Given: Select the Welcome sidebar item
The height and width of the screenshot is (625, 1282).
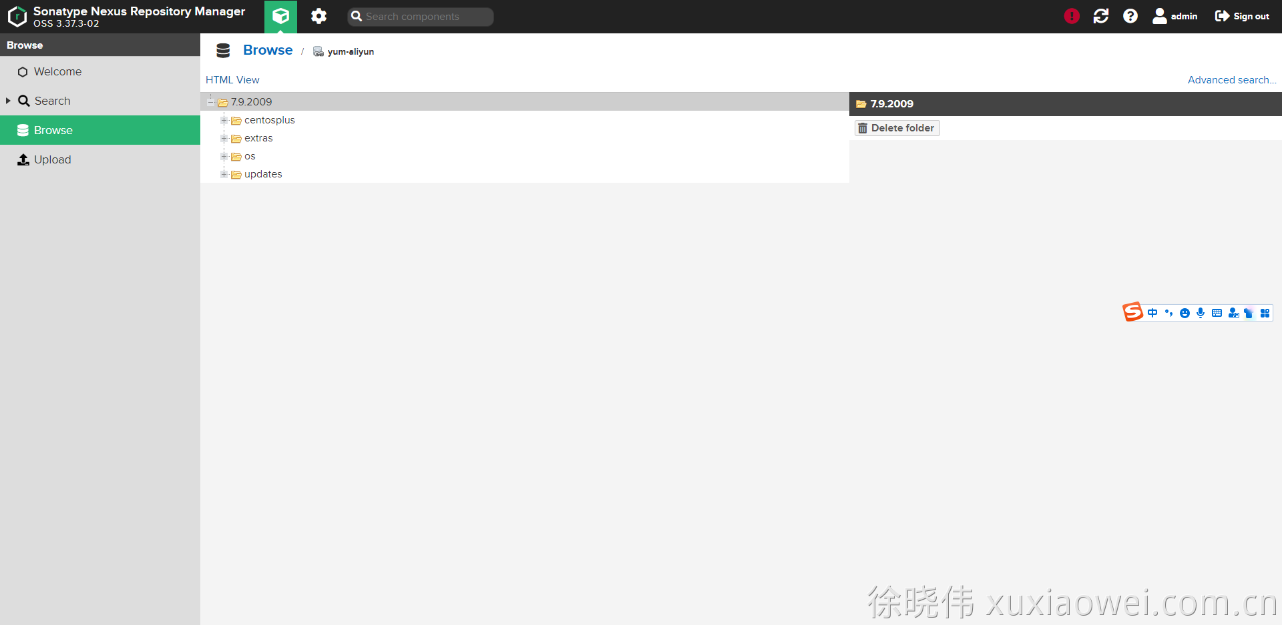Looking at the screenshot, I should point(57,71).
